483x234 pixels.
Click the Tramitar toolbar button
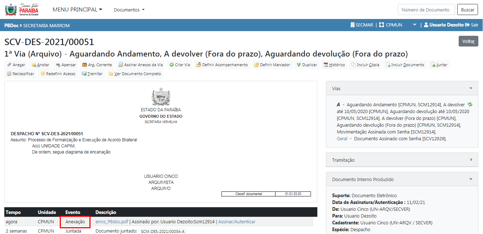click(92, 74)
